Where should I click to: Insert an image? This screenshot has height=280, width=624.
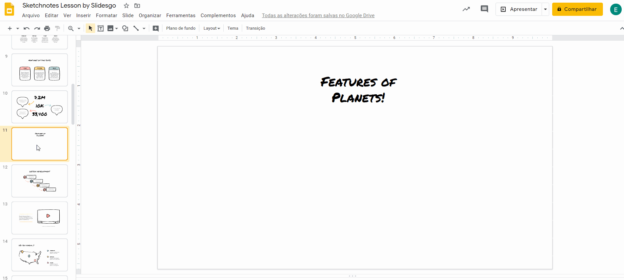pos(110,28)
